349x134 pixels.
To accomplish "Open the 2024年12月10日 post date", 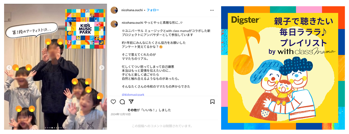I will tap(121, 114).
